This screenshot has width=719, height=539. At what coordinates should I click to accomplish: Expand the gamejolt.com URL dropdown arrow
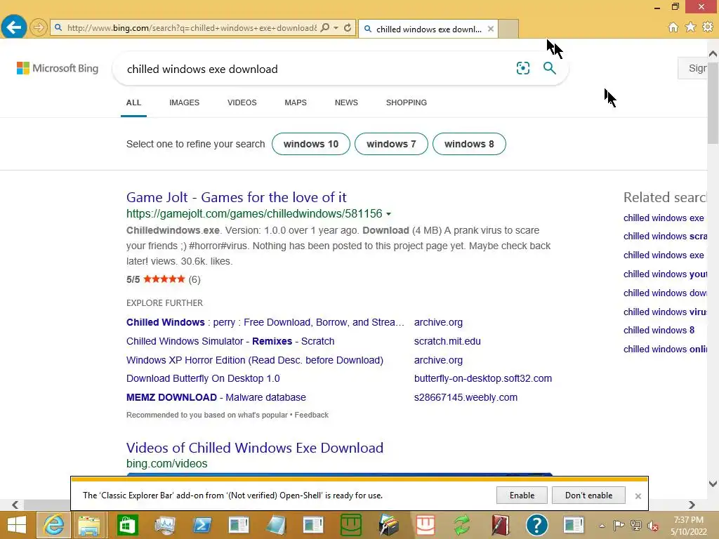[x=389, y=214]
